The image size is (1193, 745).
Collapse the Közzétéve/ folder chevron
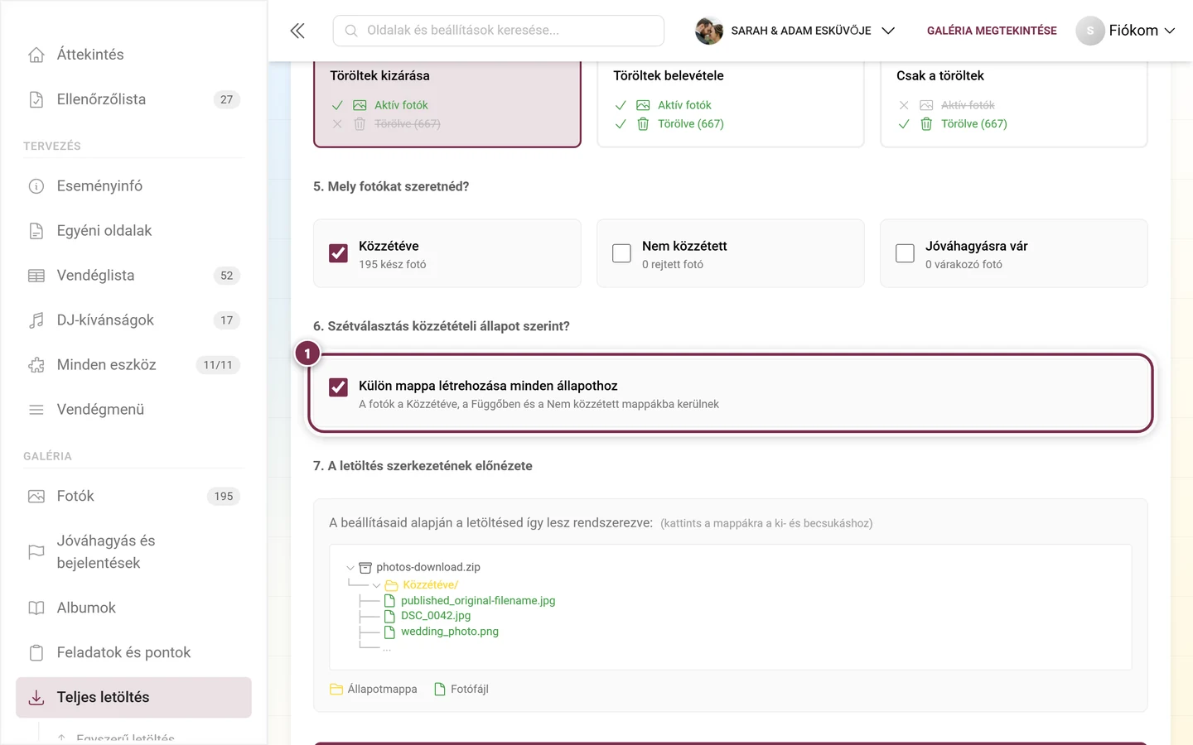click(x=377, y=585)
